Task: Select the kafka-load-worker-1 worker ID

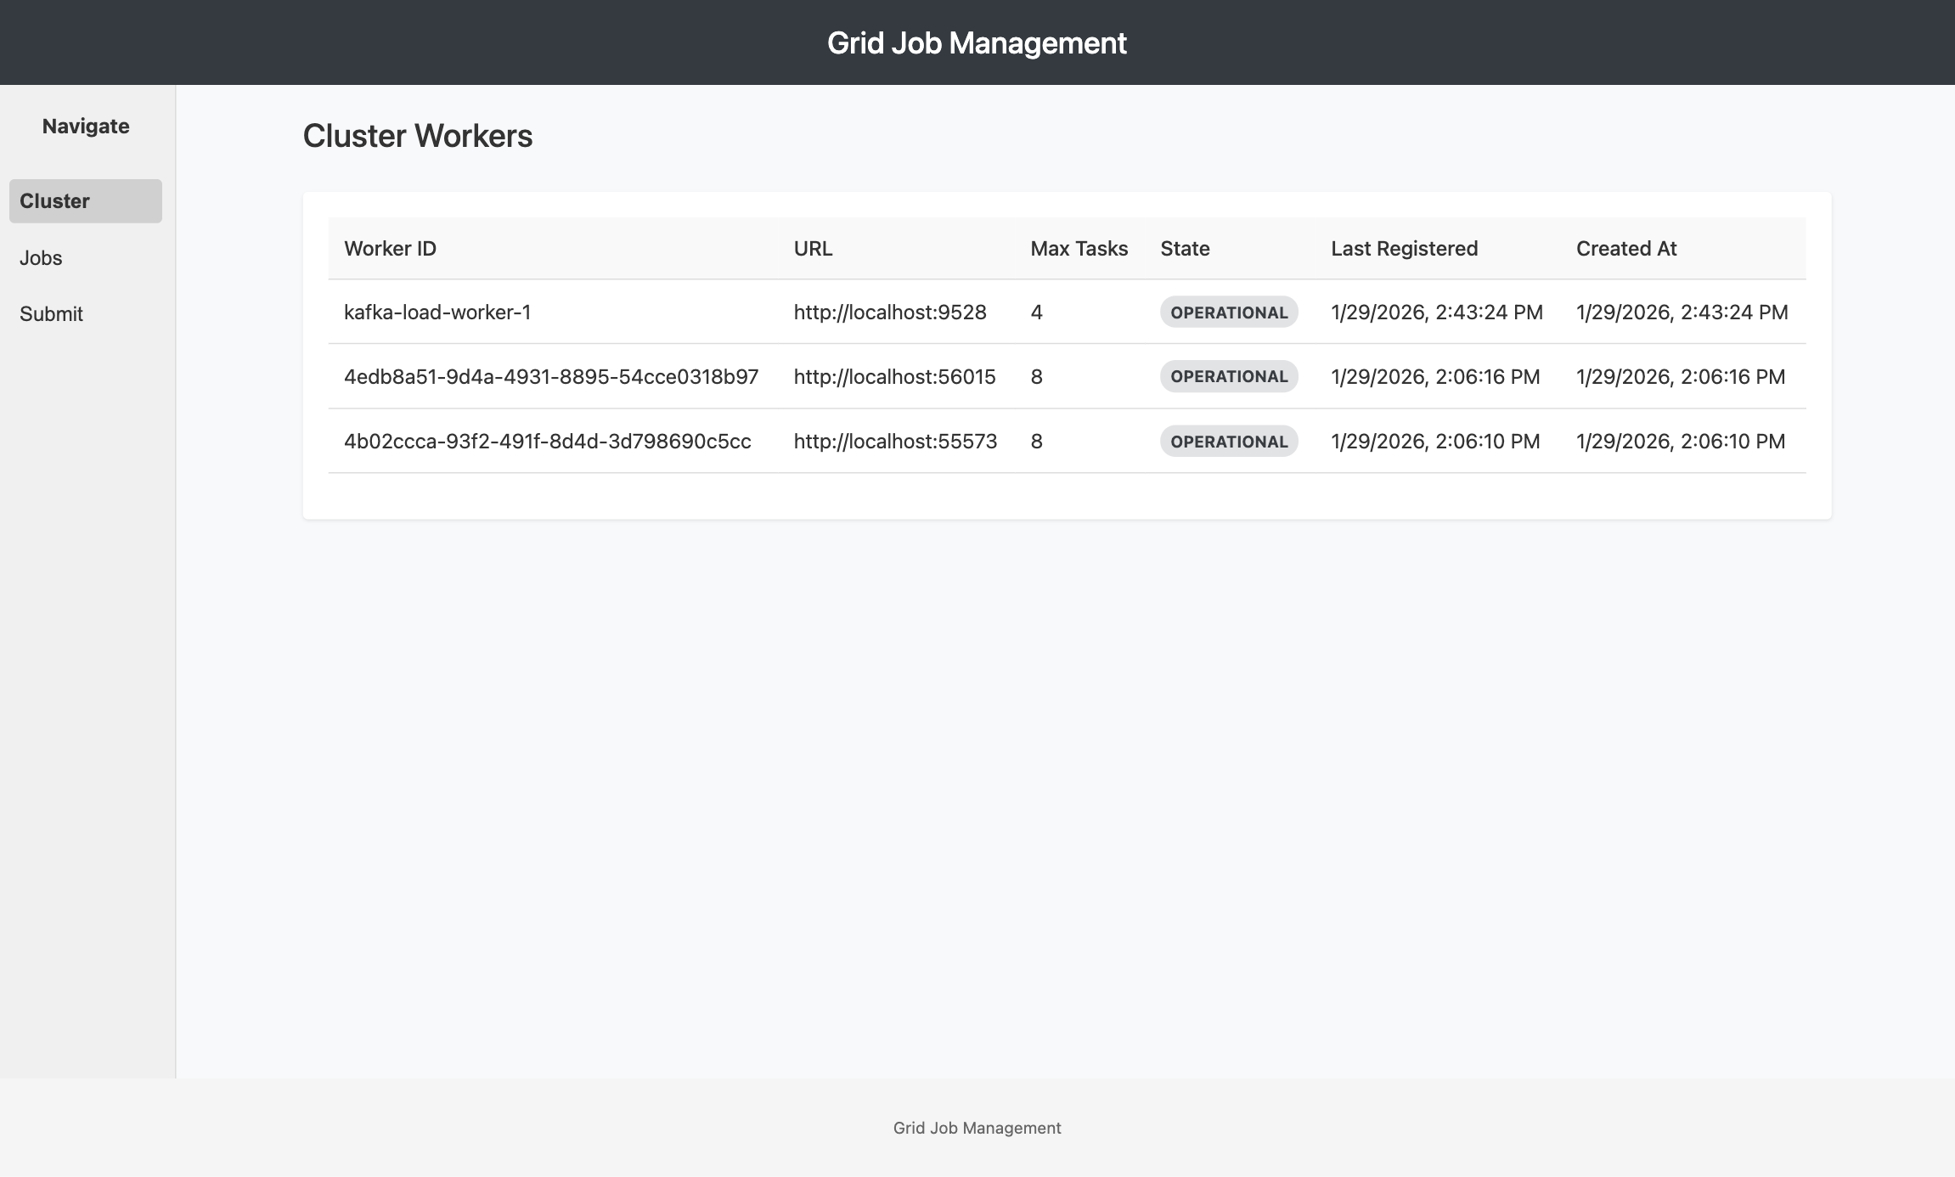Action: (x=437, y=313)
